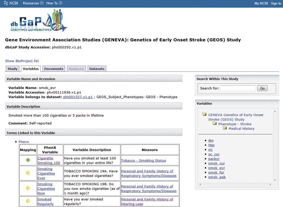The width and height of the screenshot is (283, 207).
Task: Open the smok_pak variable link
Action: [217, 177]
